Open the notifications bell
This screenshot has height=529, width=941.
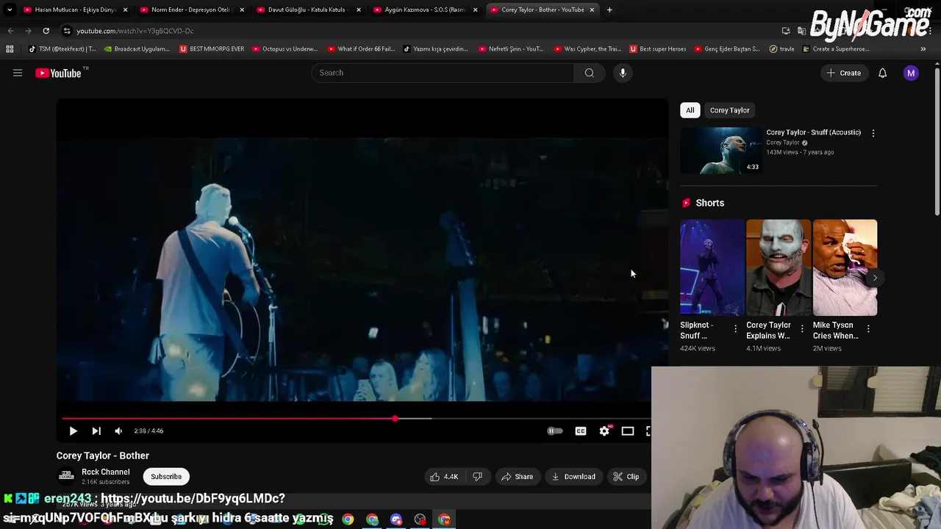click(x=882, y=73)
